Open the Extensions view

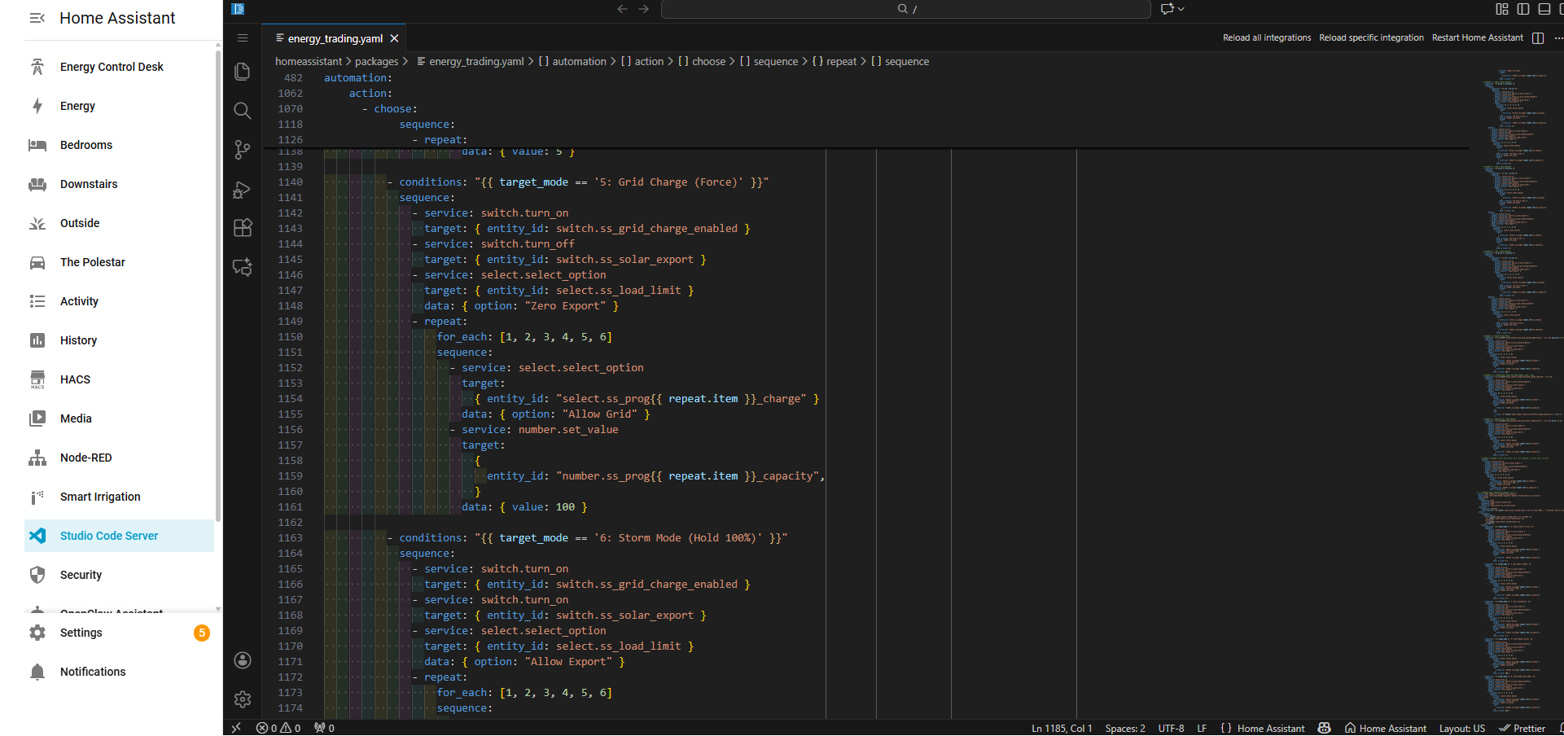[242, 228]
